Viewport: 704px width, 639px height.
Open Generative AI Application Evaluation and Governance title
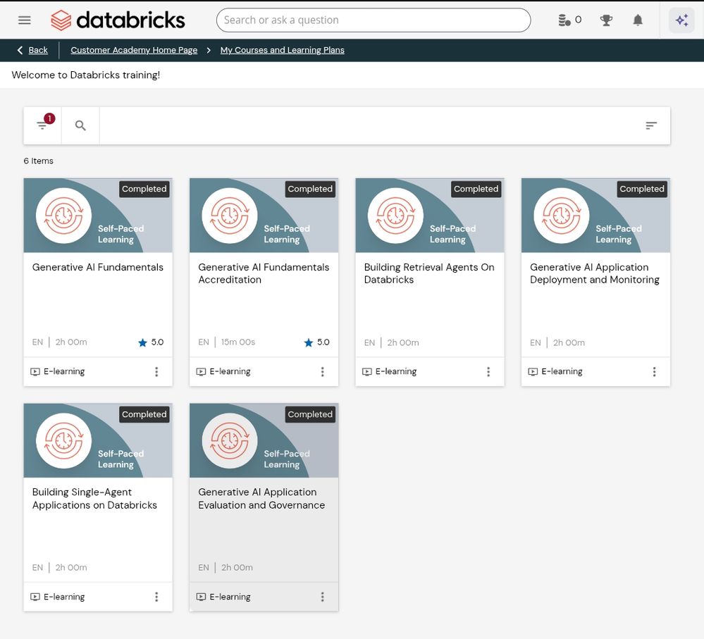pos(261,499)
